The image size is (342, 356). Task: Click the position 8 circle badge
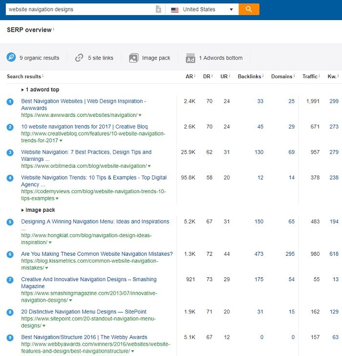click(10, 312)
